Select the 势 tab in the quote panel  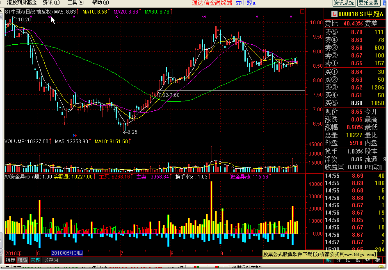(368, 260)
